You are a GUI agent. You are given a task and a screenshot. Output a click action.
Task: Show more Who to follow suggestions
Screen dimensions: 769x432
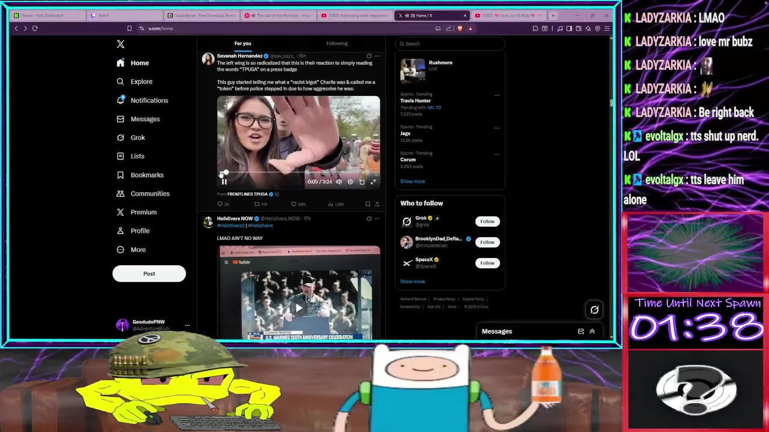pos(413,281)
